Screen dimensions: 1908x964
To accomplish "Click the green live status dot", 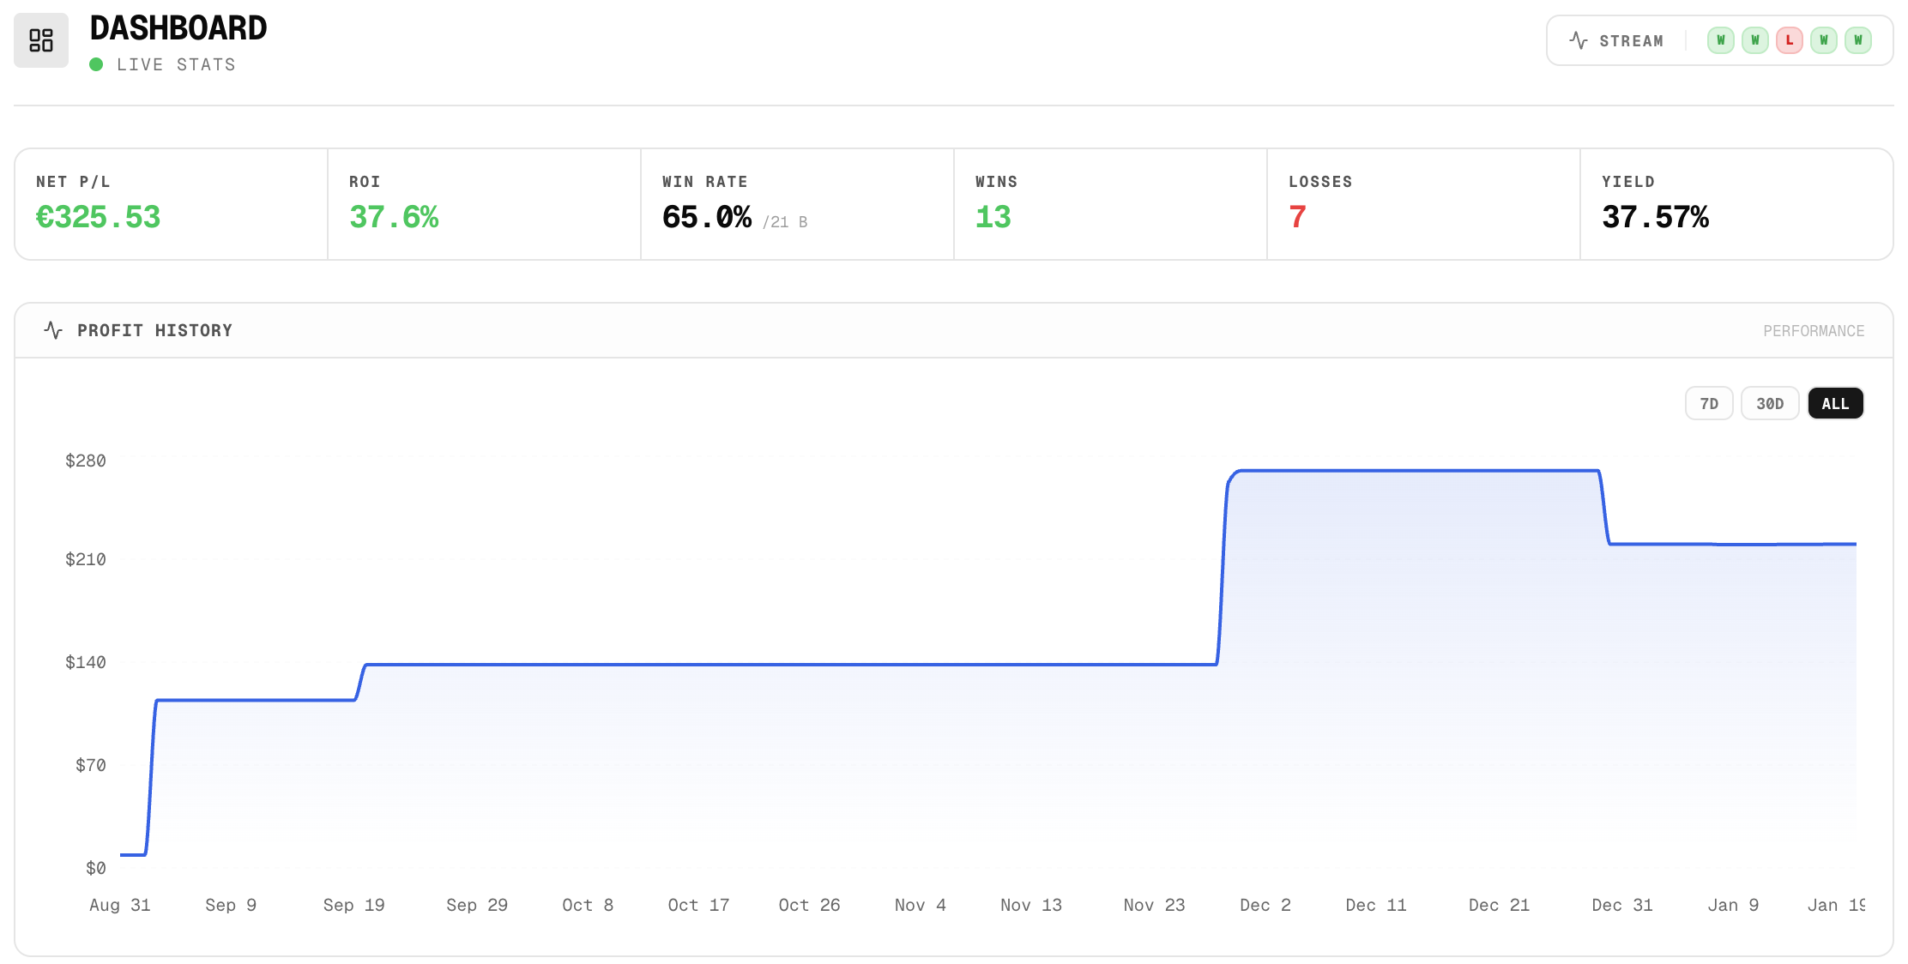I will pos(96,64).
